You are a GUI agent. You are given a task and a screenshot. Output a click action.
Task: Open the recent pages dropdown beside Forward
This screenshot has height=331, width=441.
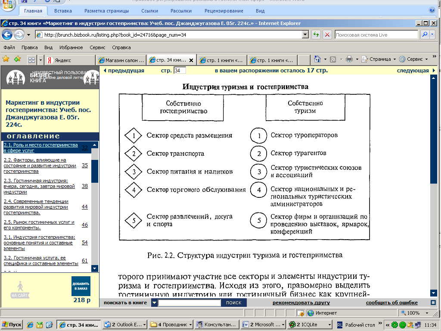[28, 35]
